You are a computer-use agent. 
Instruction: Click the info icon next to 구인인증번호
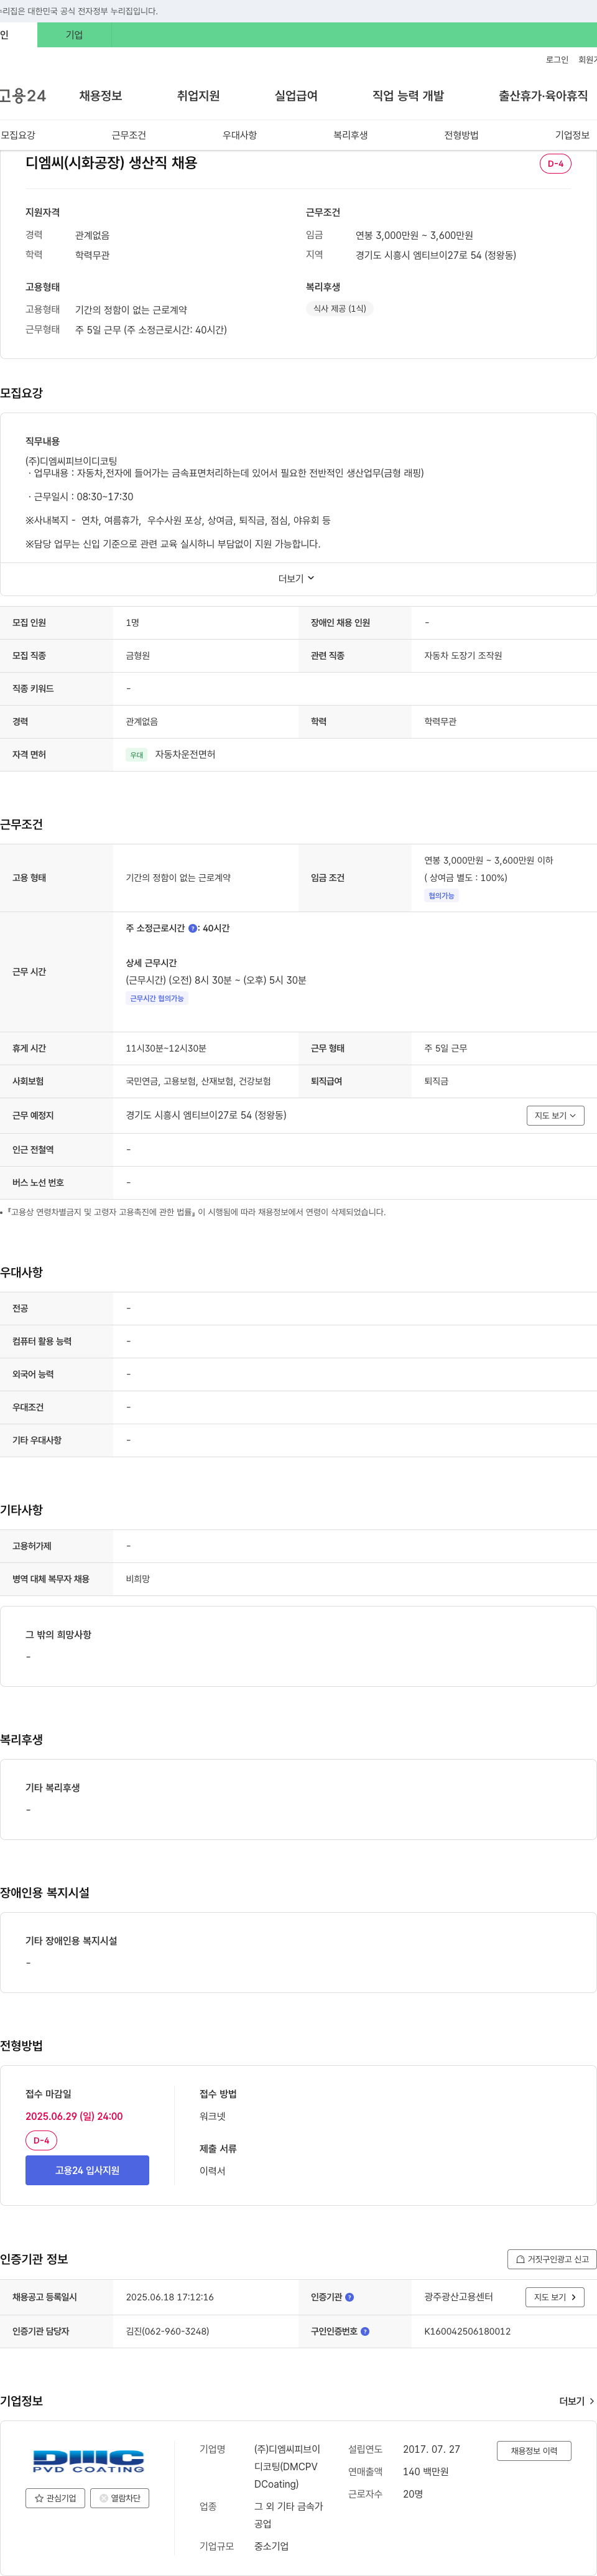[x=365, y=2331]
